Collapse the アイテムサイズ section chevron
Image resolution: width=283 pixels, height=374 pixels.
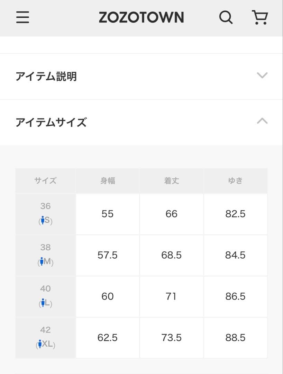[x=262, y=121]
